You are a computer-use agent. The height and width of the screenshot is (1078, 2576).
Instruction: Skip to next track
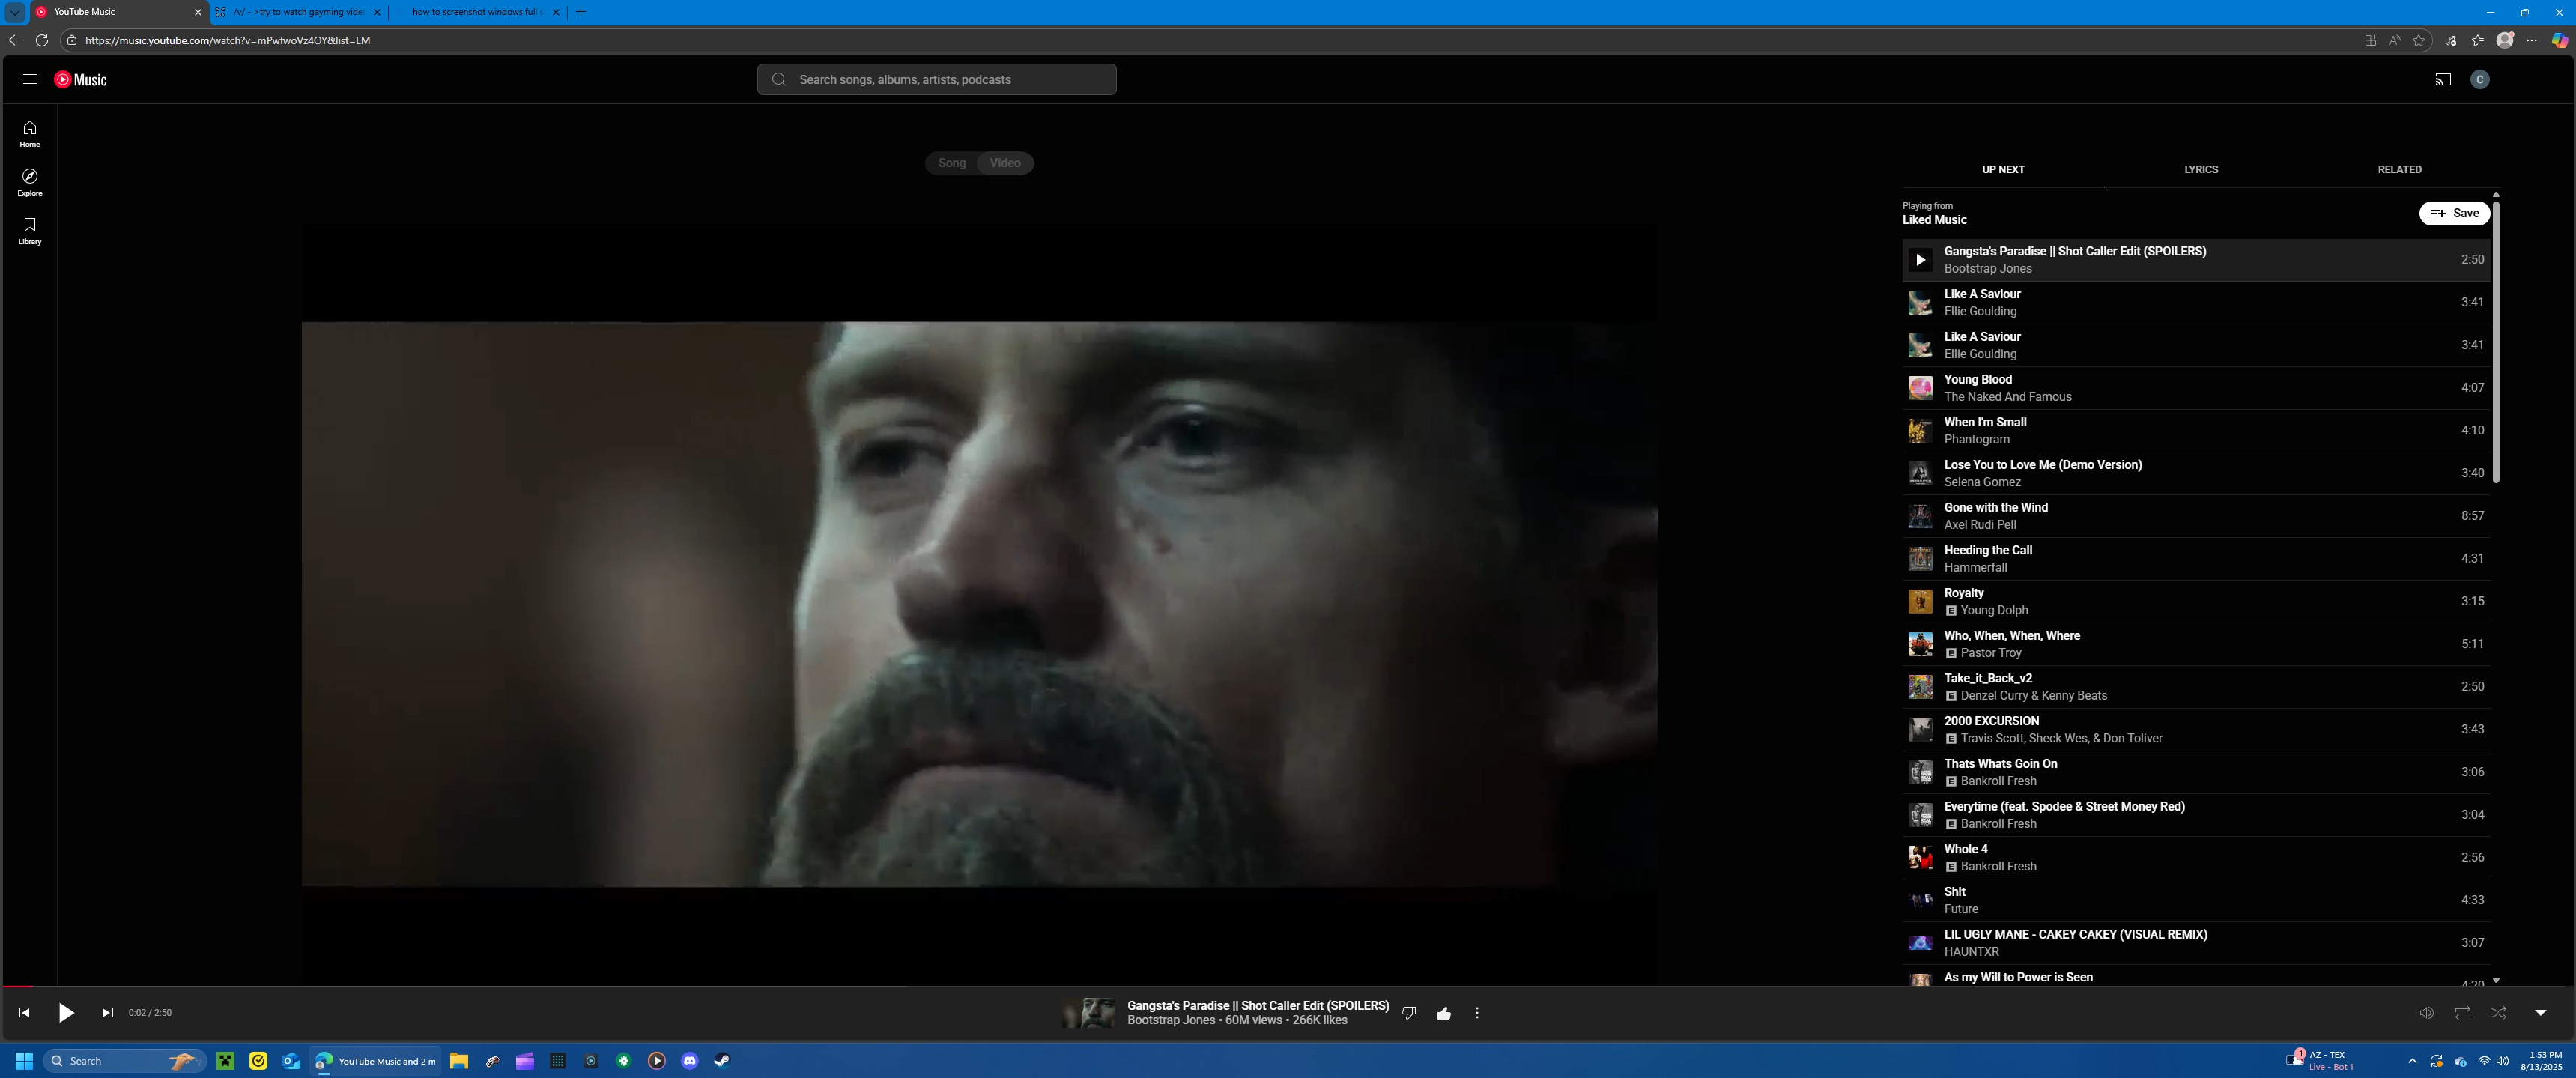107,1013
